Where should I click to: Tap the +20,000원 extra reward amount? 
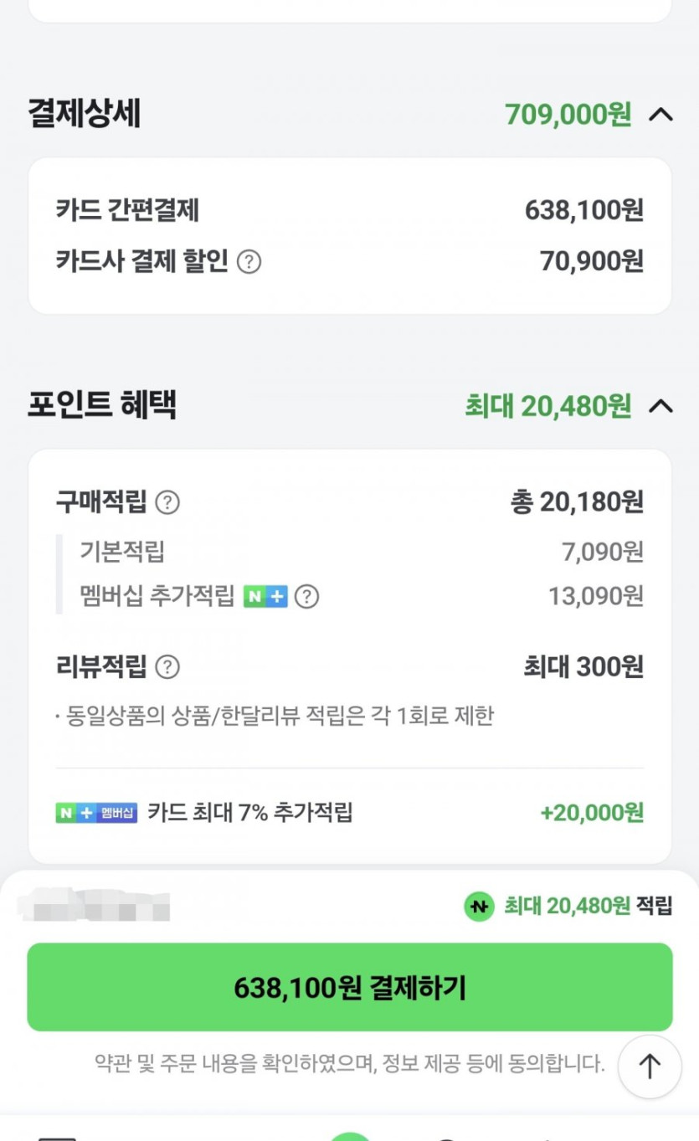coord(592,813)
